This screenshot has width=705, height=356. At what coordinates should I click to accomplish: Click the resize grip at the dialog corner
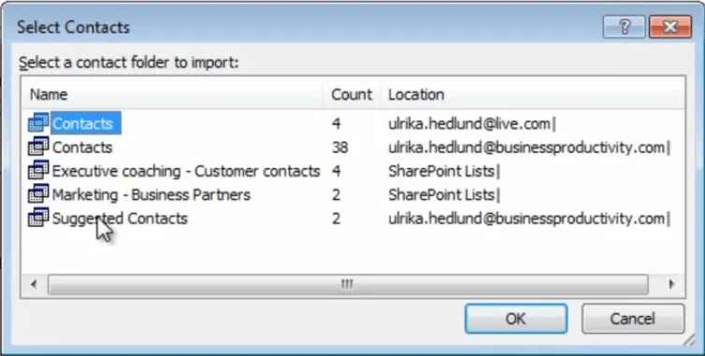(688, 340)
